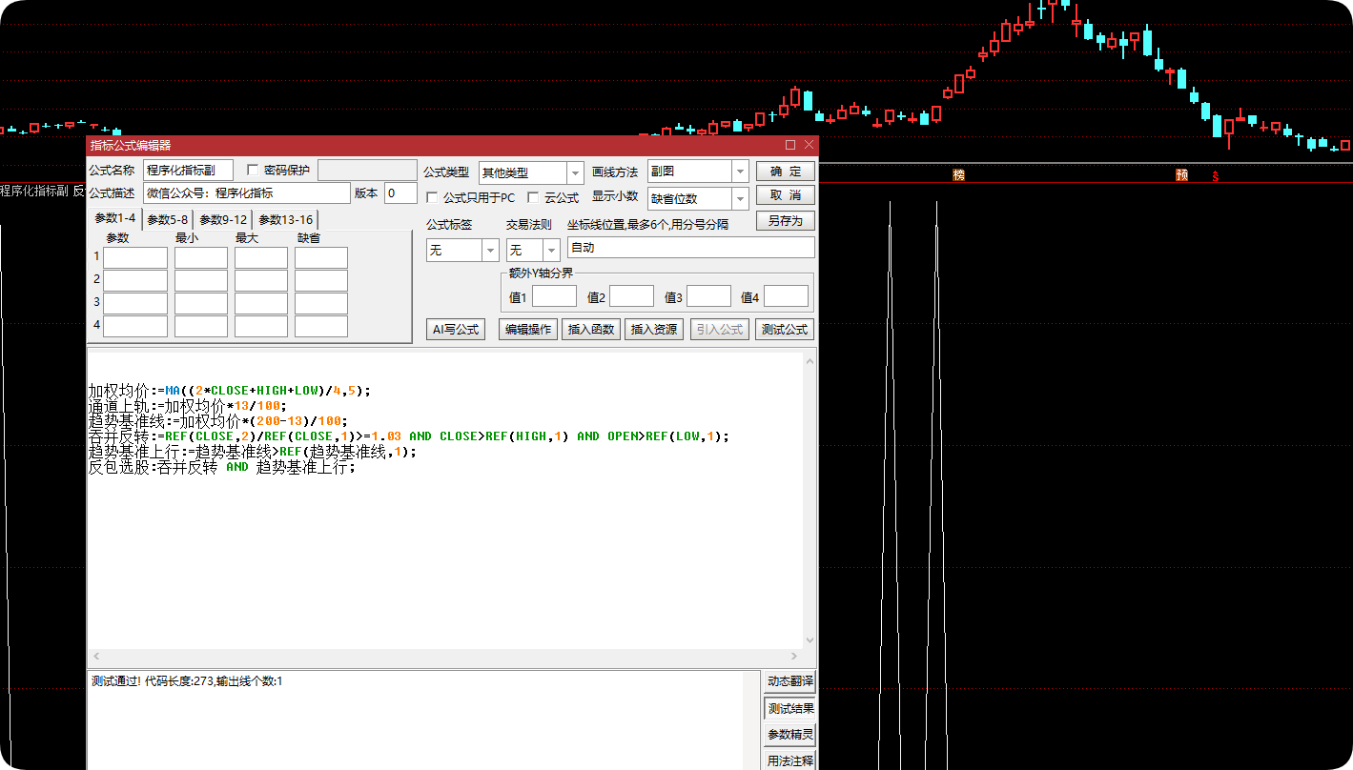
Task: Click row 4 参数 name field
Action: [135, 326]
